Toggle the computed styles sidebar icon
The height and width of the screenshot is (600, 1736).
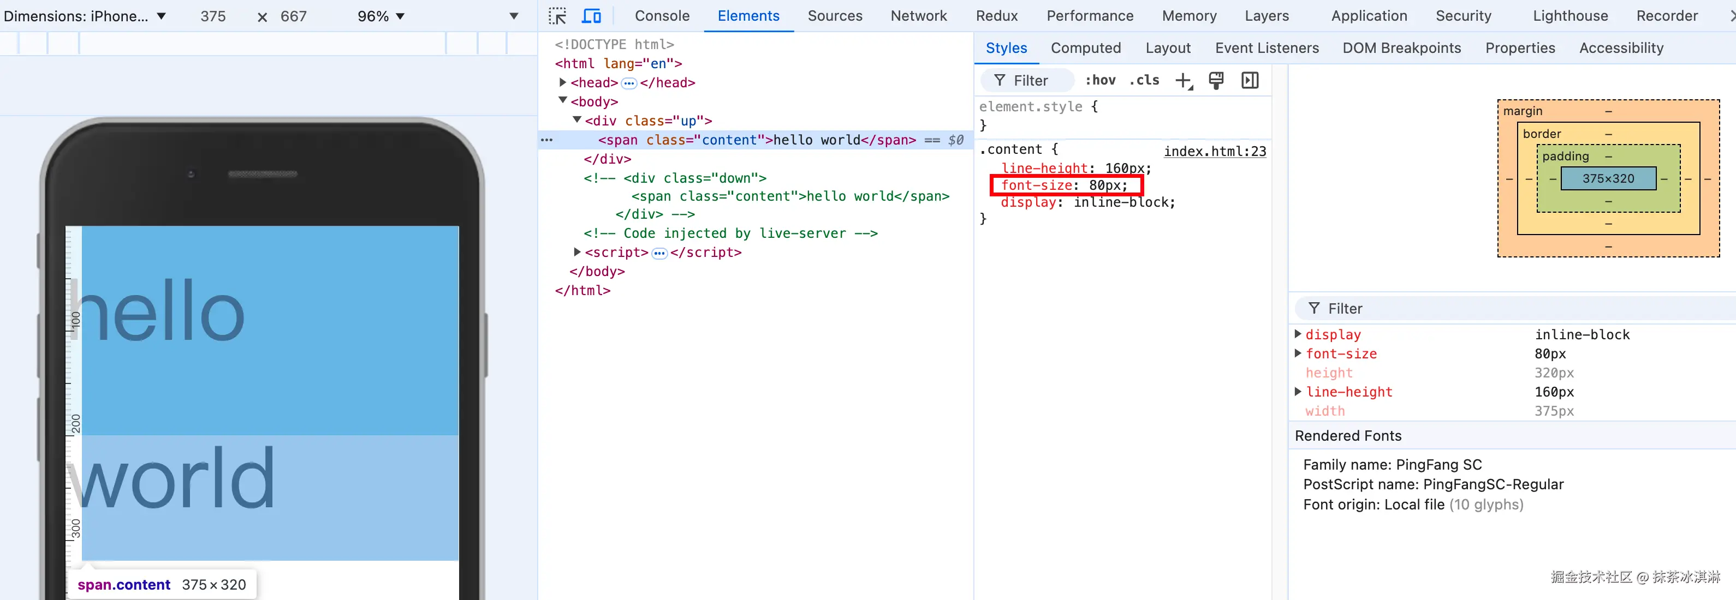pyautogui.click(x=1250, y=81)
